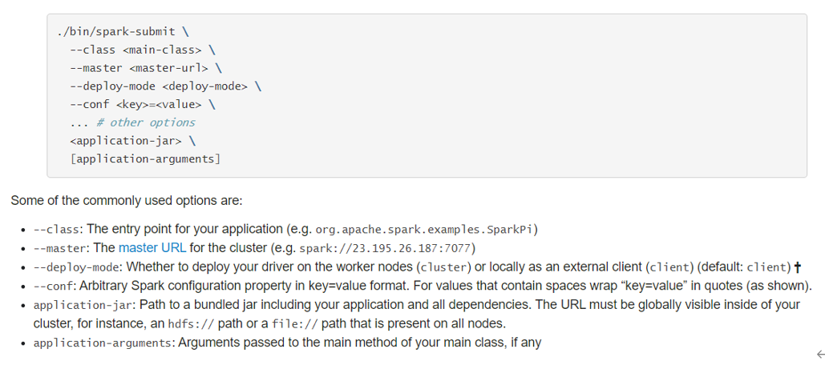
Task: Click the org.apache.spark.examples.SparkPi example text
Action: pos(424,230)
